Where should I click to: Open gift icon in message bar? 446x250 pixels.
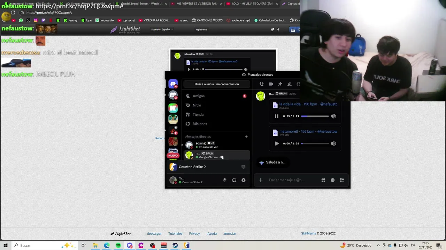click(323, 180)
